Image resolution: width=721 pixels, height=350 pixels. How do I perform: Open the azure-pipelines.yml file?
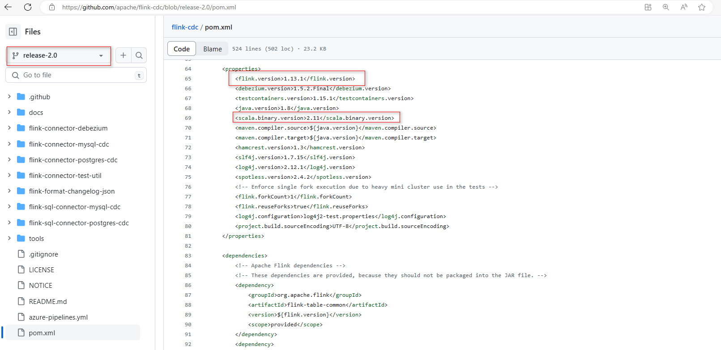click(x=58, y=317)
